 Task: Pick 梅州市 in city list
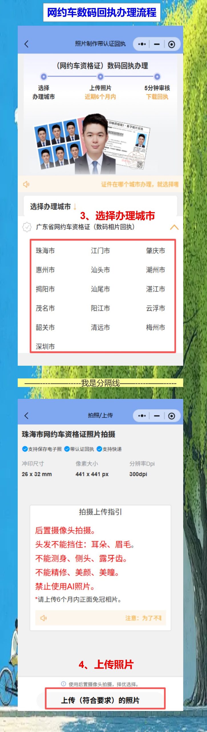(x=155, y=327)
